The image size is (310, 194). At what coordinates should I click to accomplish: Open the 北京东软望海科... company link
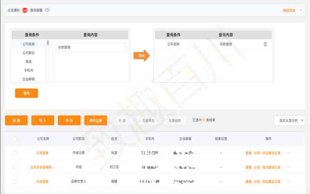43,167
